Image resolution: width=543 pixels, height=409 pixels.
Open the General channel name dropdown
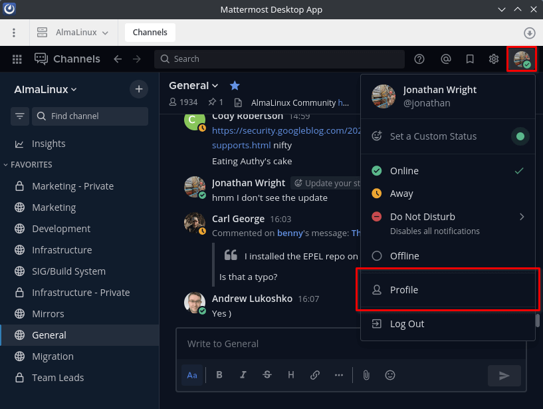point(193,85)
